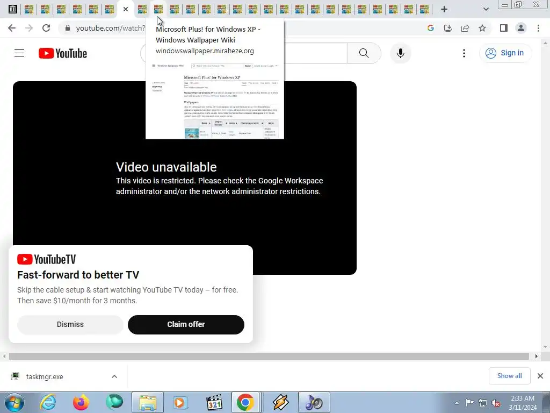
Task: Click the horizontal scrollbar right arrow
Action: click(537, 356)
